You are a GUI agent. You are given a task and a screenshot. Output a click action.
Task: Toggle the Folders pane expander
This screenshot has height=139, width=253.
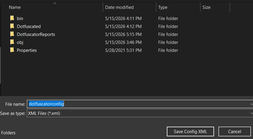coord(8,133)
